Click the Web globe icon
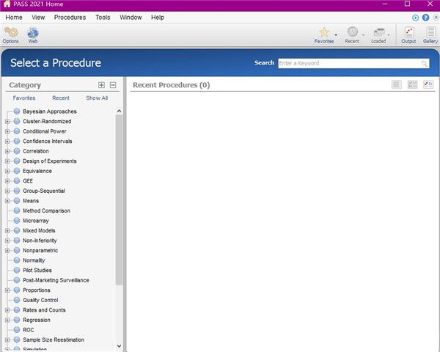Screen dimensions: 440x352 (33, 34)
